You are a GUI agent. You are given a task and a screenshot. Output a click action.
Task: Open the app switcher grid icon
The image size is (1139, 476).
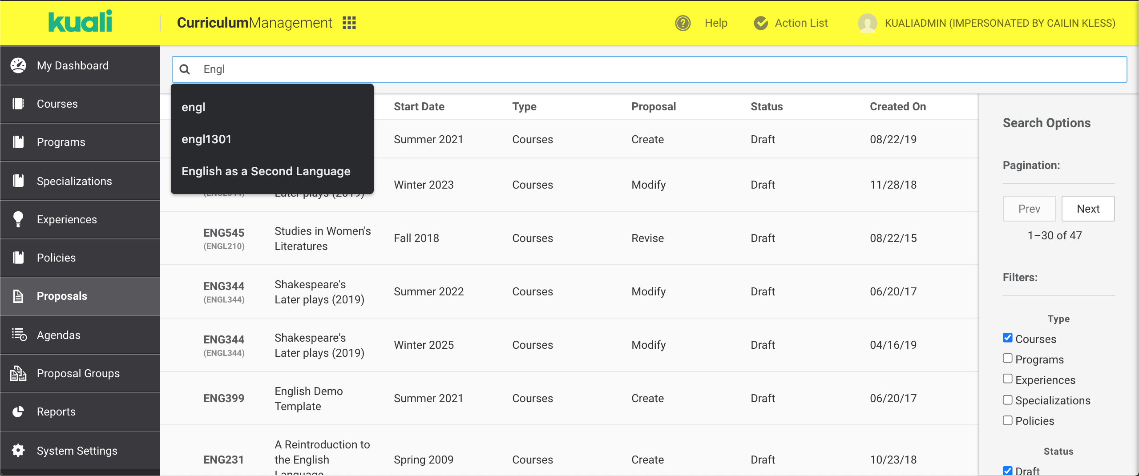pyautogui.click(x=349, y=23)
